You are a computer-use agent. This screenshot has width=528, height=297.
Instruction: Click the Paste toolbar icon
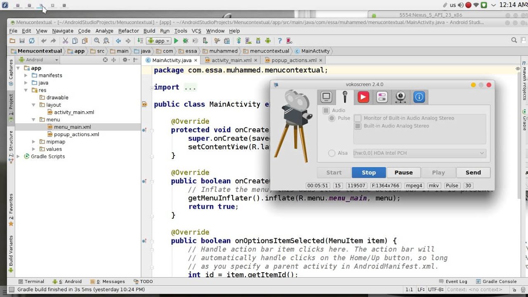click(85, 41)
